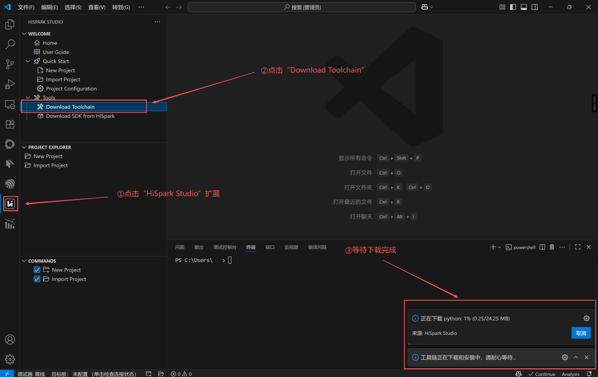Dismiss the toolchain installing notification
598x377 pixels.
[x=586, y=357]
